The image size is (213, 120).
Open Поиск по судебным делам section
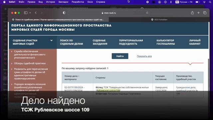coord(72,42)
